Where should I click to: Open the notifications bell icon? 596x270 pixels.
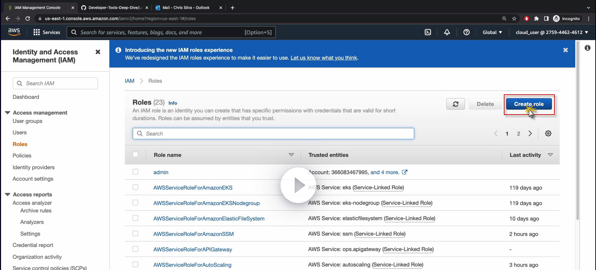pos(447,32)
